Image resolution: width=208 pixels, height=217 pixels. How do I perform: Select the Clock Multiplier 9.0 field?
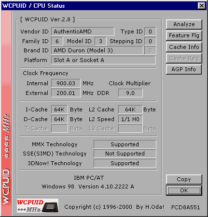(x=130, y=93)
